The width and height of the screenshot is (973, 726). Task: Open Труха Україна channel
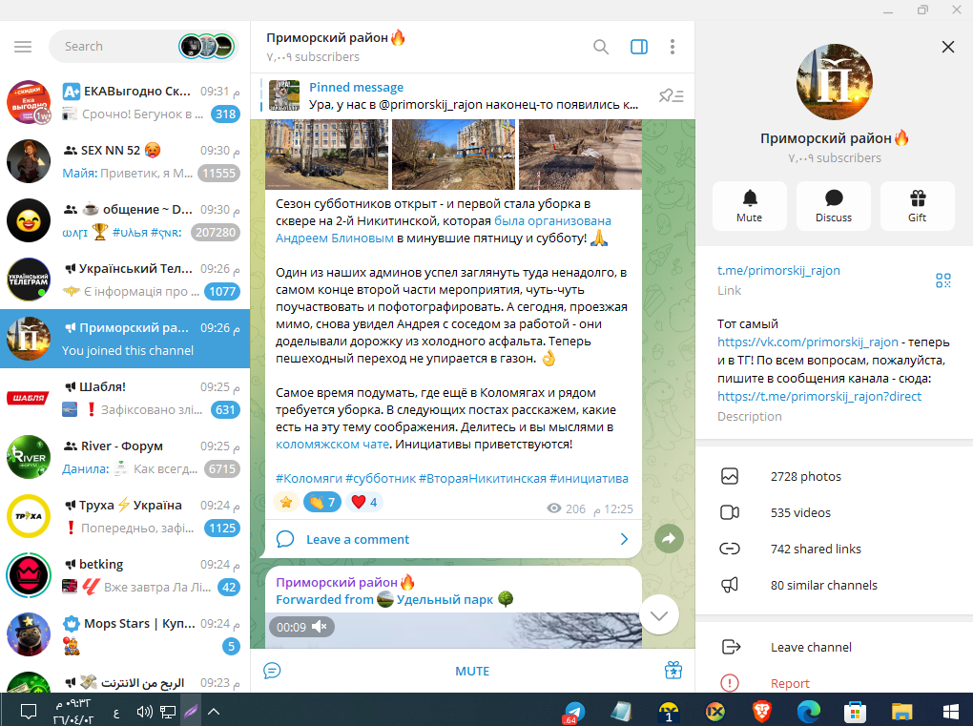pos(125,516)
